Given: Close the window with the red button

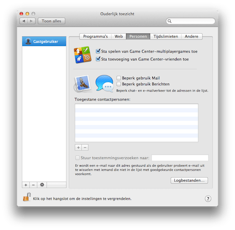Looking at the screenshot, I should (x=21, y=14).
